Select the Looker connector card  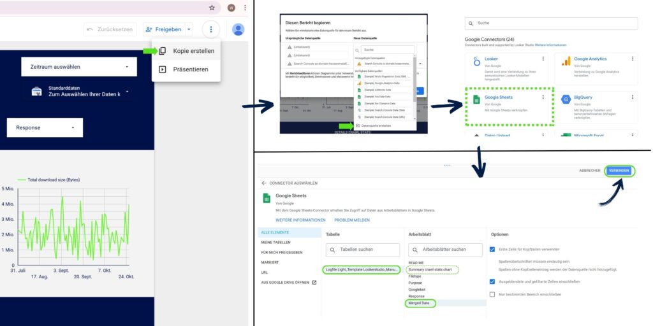click(x=506, y=67)
